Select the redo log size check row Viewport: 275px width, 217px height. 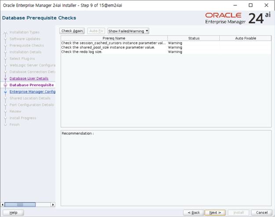pyautogui.click(x=166, y=52)
